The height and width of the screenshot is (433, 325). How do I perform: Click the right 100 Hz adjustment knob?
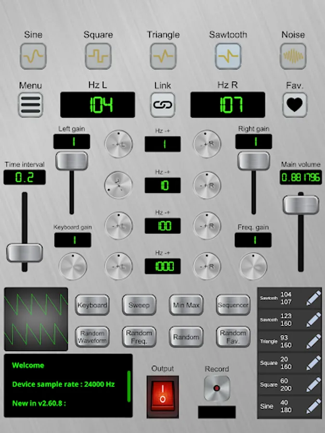207,226
